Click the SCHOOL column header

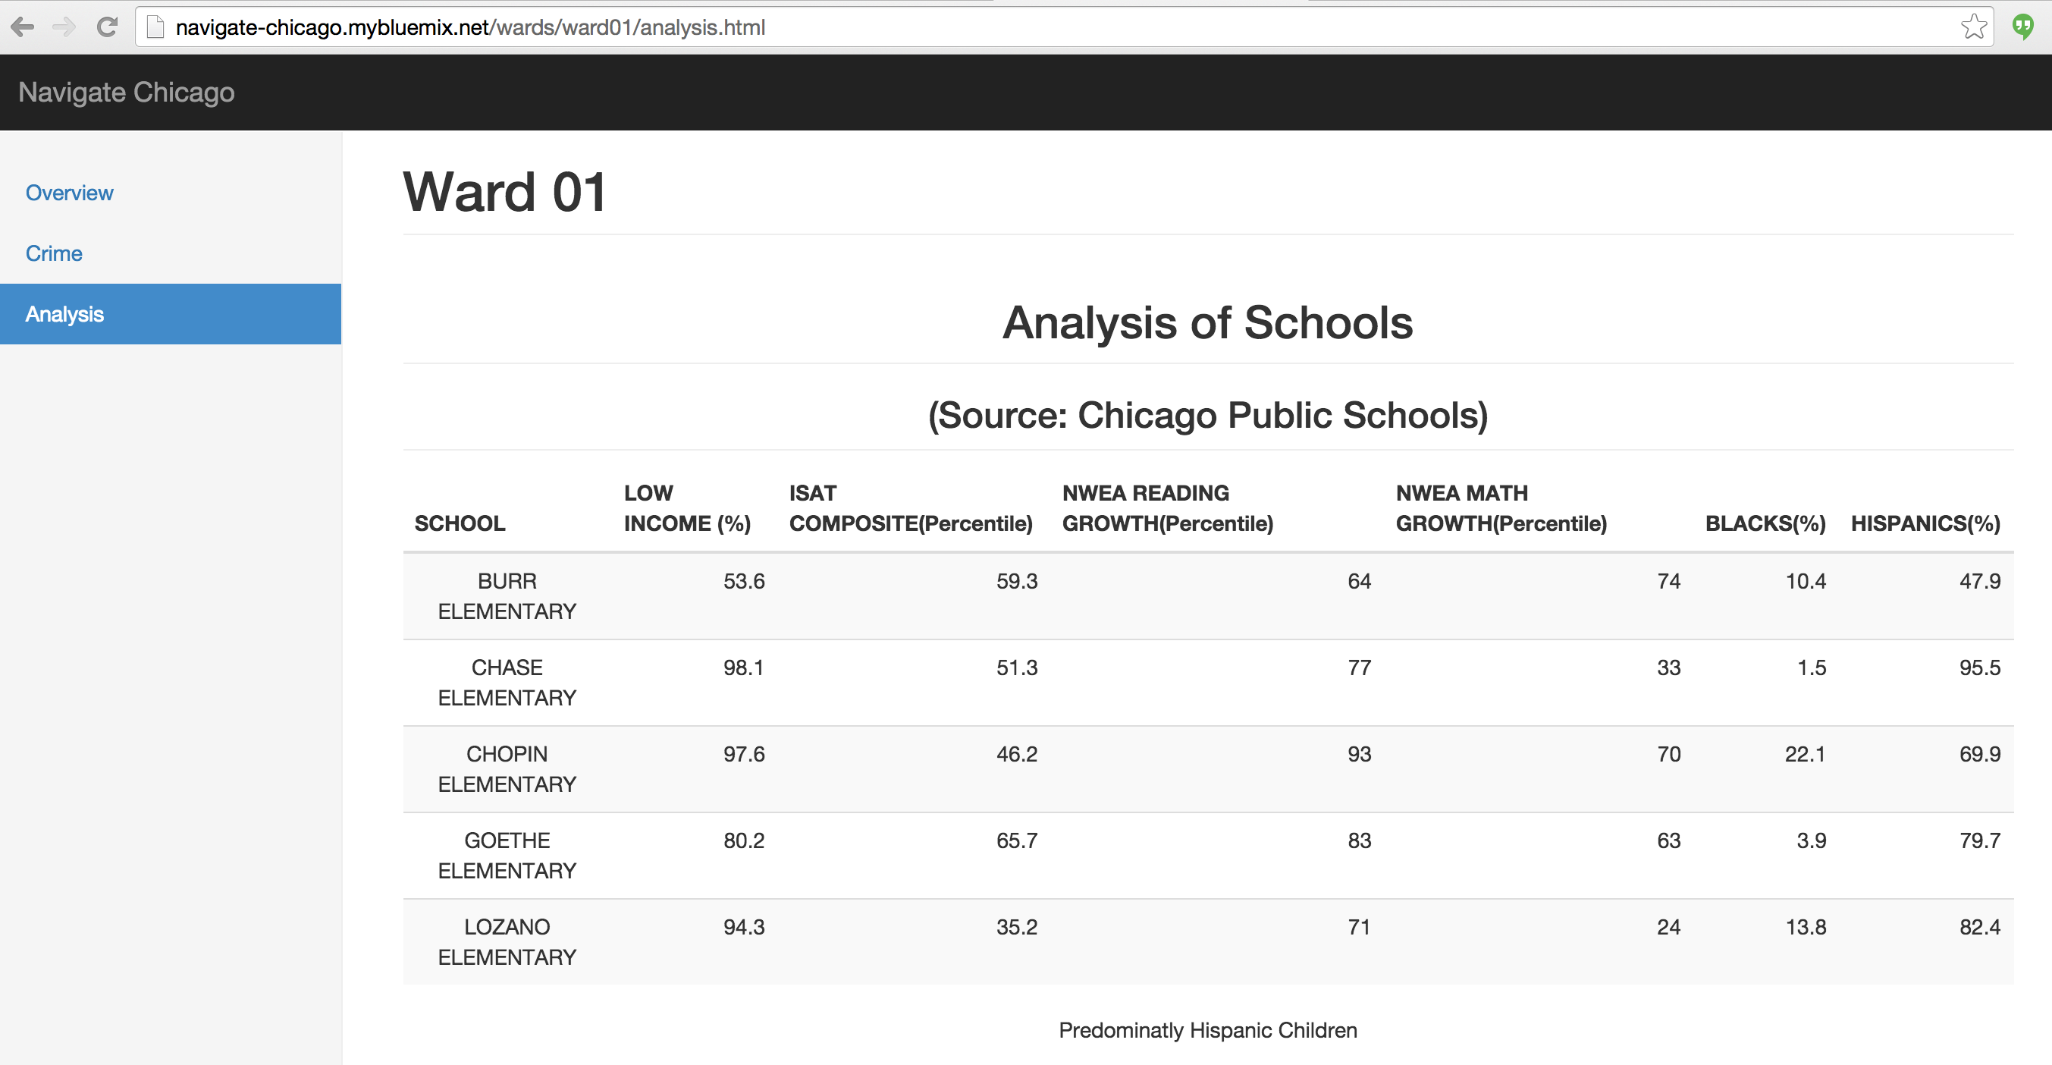tap(460, 523)
